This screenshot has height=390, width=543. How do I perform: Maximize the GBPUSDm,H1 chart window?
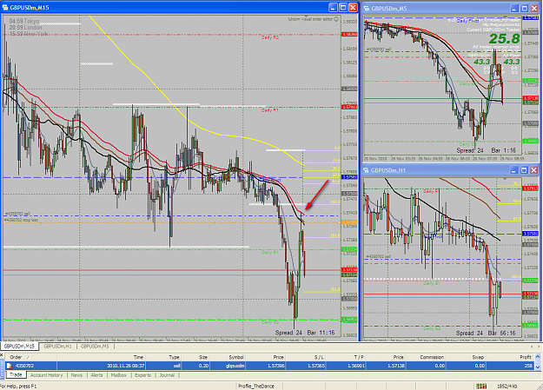(x=524, y=170)
